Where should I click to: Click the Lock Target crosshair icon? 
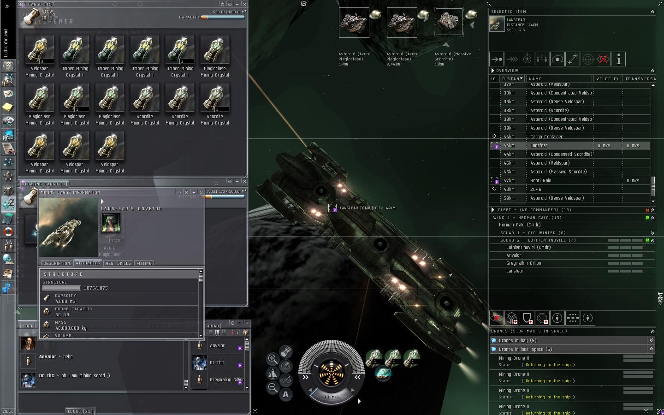click(588, 59)
